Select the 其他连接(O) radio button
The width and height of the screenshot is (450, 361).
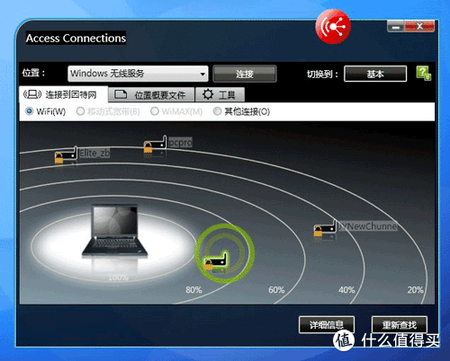click(217, 111)
